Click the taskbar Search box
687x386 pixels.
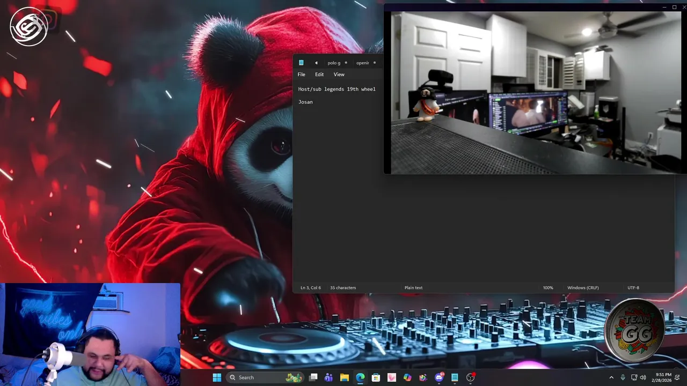(265, 377)
